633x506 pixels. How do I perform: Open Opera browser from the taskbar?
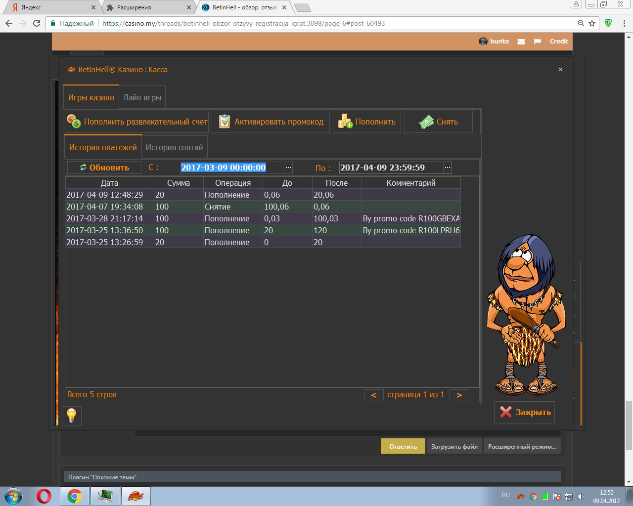click(44, 496)
